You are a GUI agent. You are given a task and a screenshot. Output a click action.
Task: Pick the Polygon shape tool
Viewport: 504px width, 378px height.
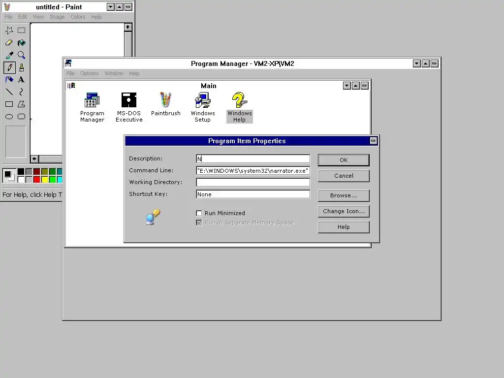point(22,104)
